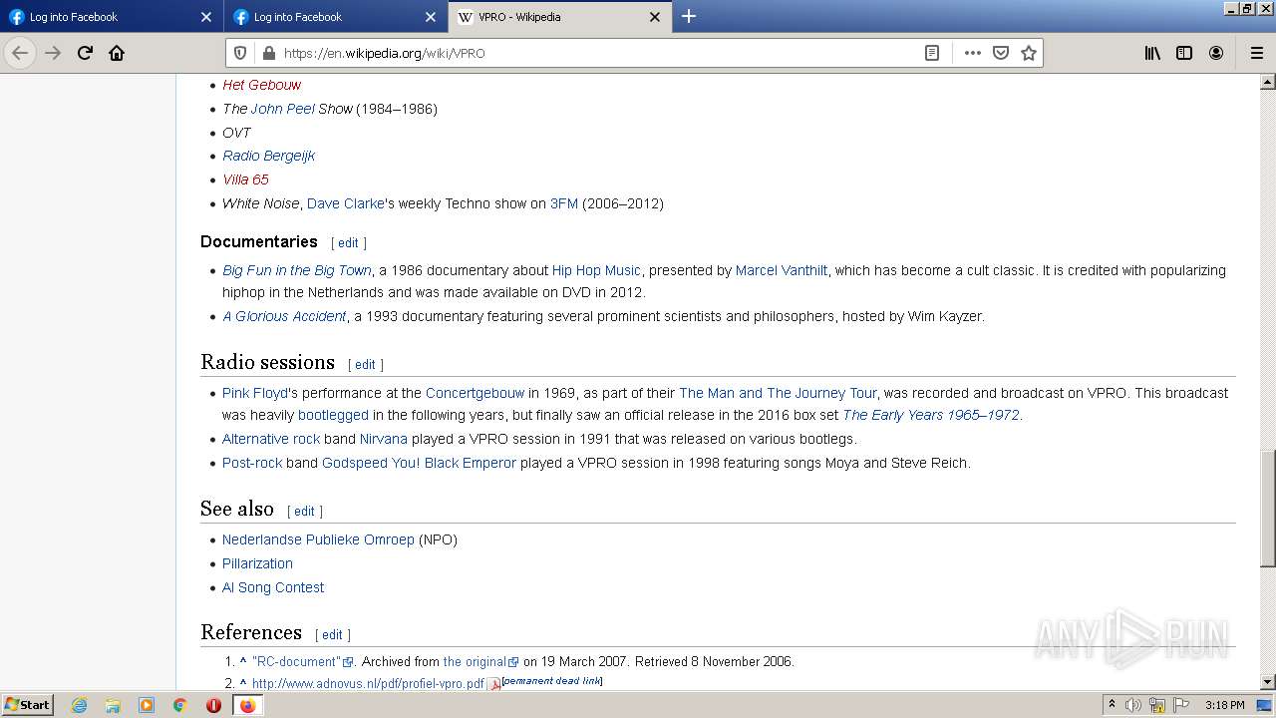Viewport: 1276px width, 718px height.
Task: Open Firefox hamburger menu
Action: (x=1256, y=53)
